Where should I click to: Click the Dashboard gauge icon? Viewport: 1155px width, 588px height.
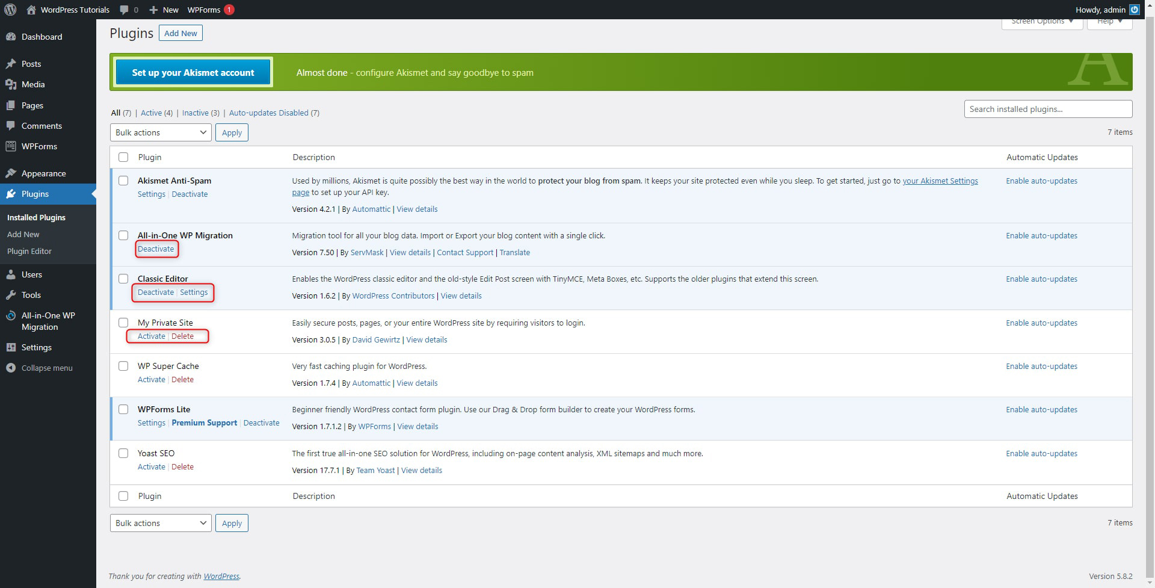(11, 37)
